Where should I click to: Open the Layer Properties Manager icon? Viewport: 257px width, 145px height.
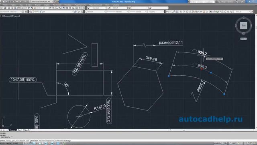coord(31,12)
